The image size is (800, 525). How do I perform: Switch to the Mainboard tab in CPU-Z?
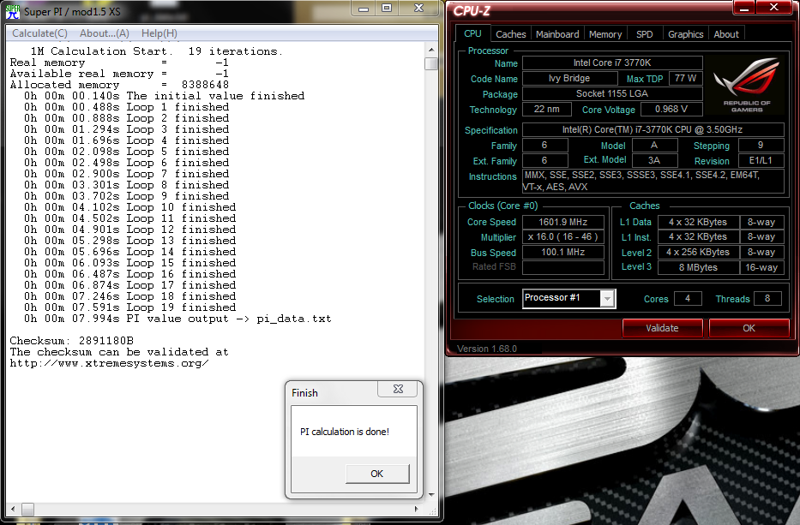pyautogui.click(x=557, y=34)
